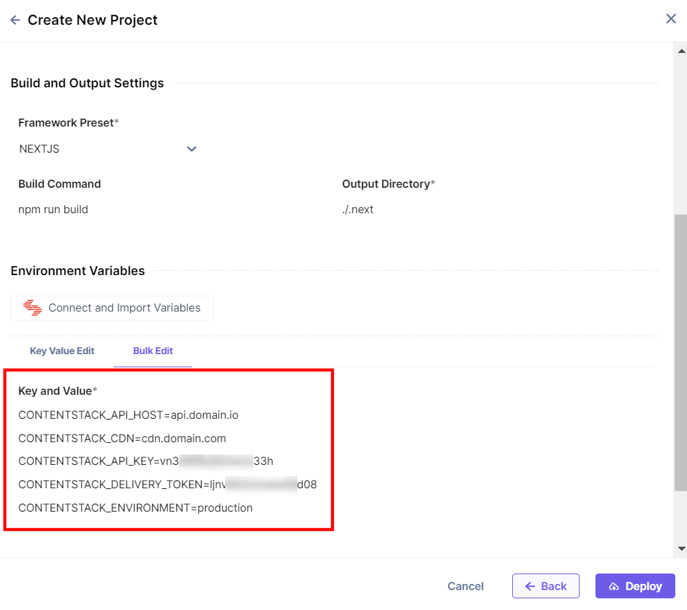687x610 pixels.
Task: Select the Bulk Edit tab
Action: (153, 351)
